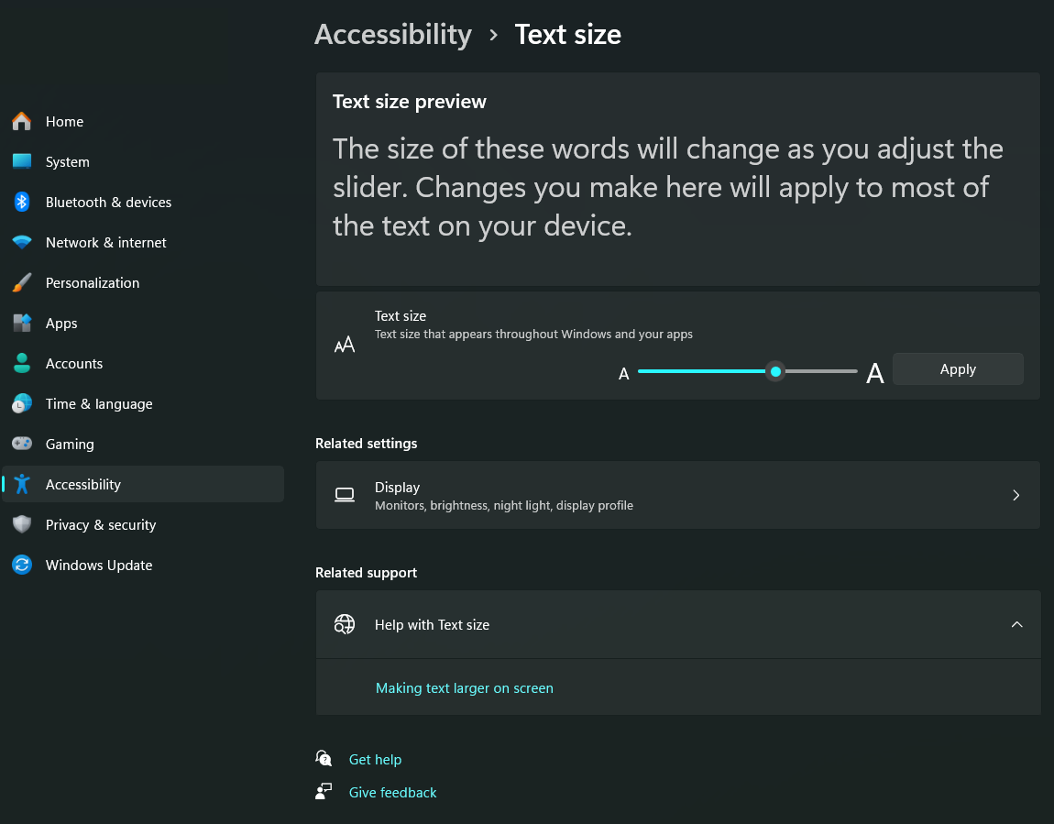Open Accessibility from the breadcrumb
This screenshot has height=824, width=1054.
393,34
